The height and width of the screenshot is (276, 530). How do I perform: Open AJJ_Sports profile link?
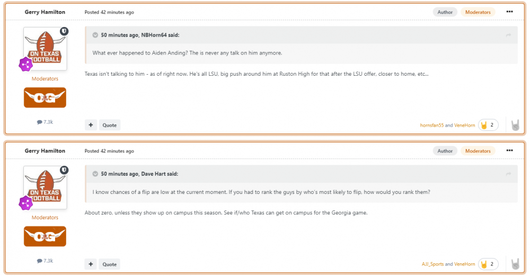pos(432,264)
